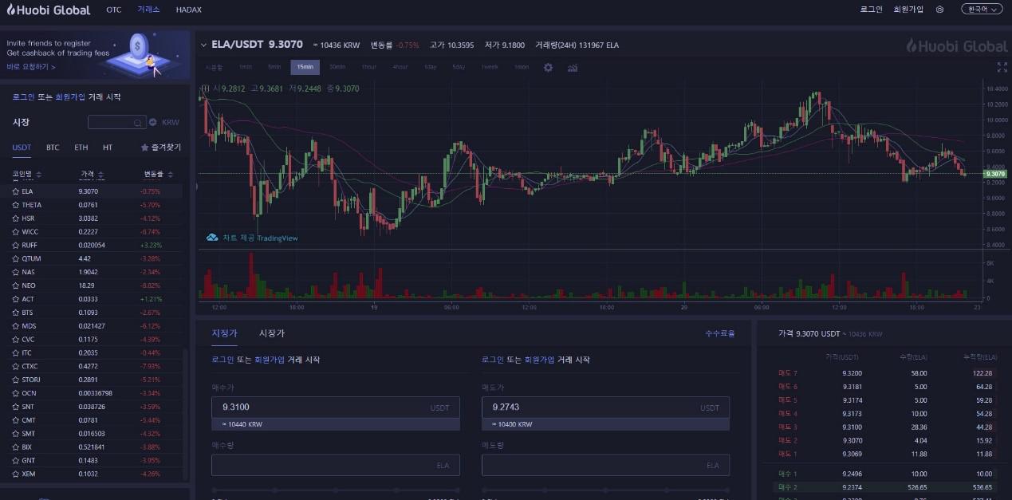The width and height of the screenshot is (1012, 500).
Task: Collapse the chart legend arrow
Action: [205, 89]
